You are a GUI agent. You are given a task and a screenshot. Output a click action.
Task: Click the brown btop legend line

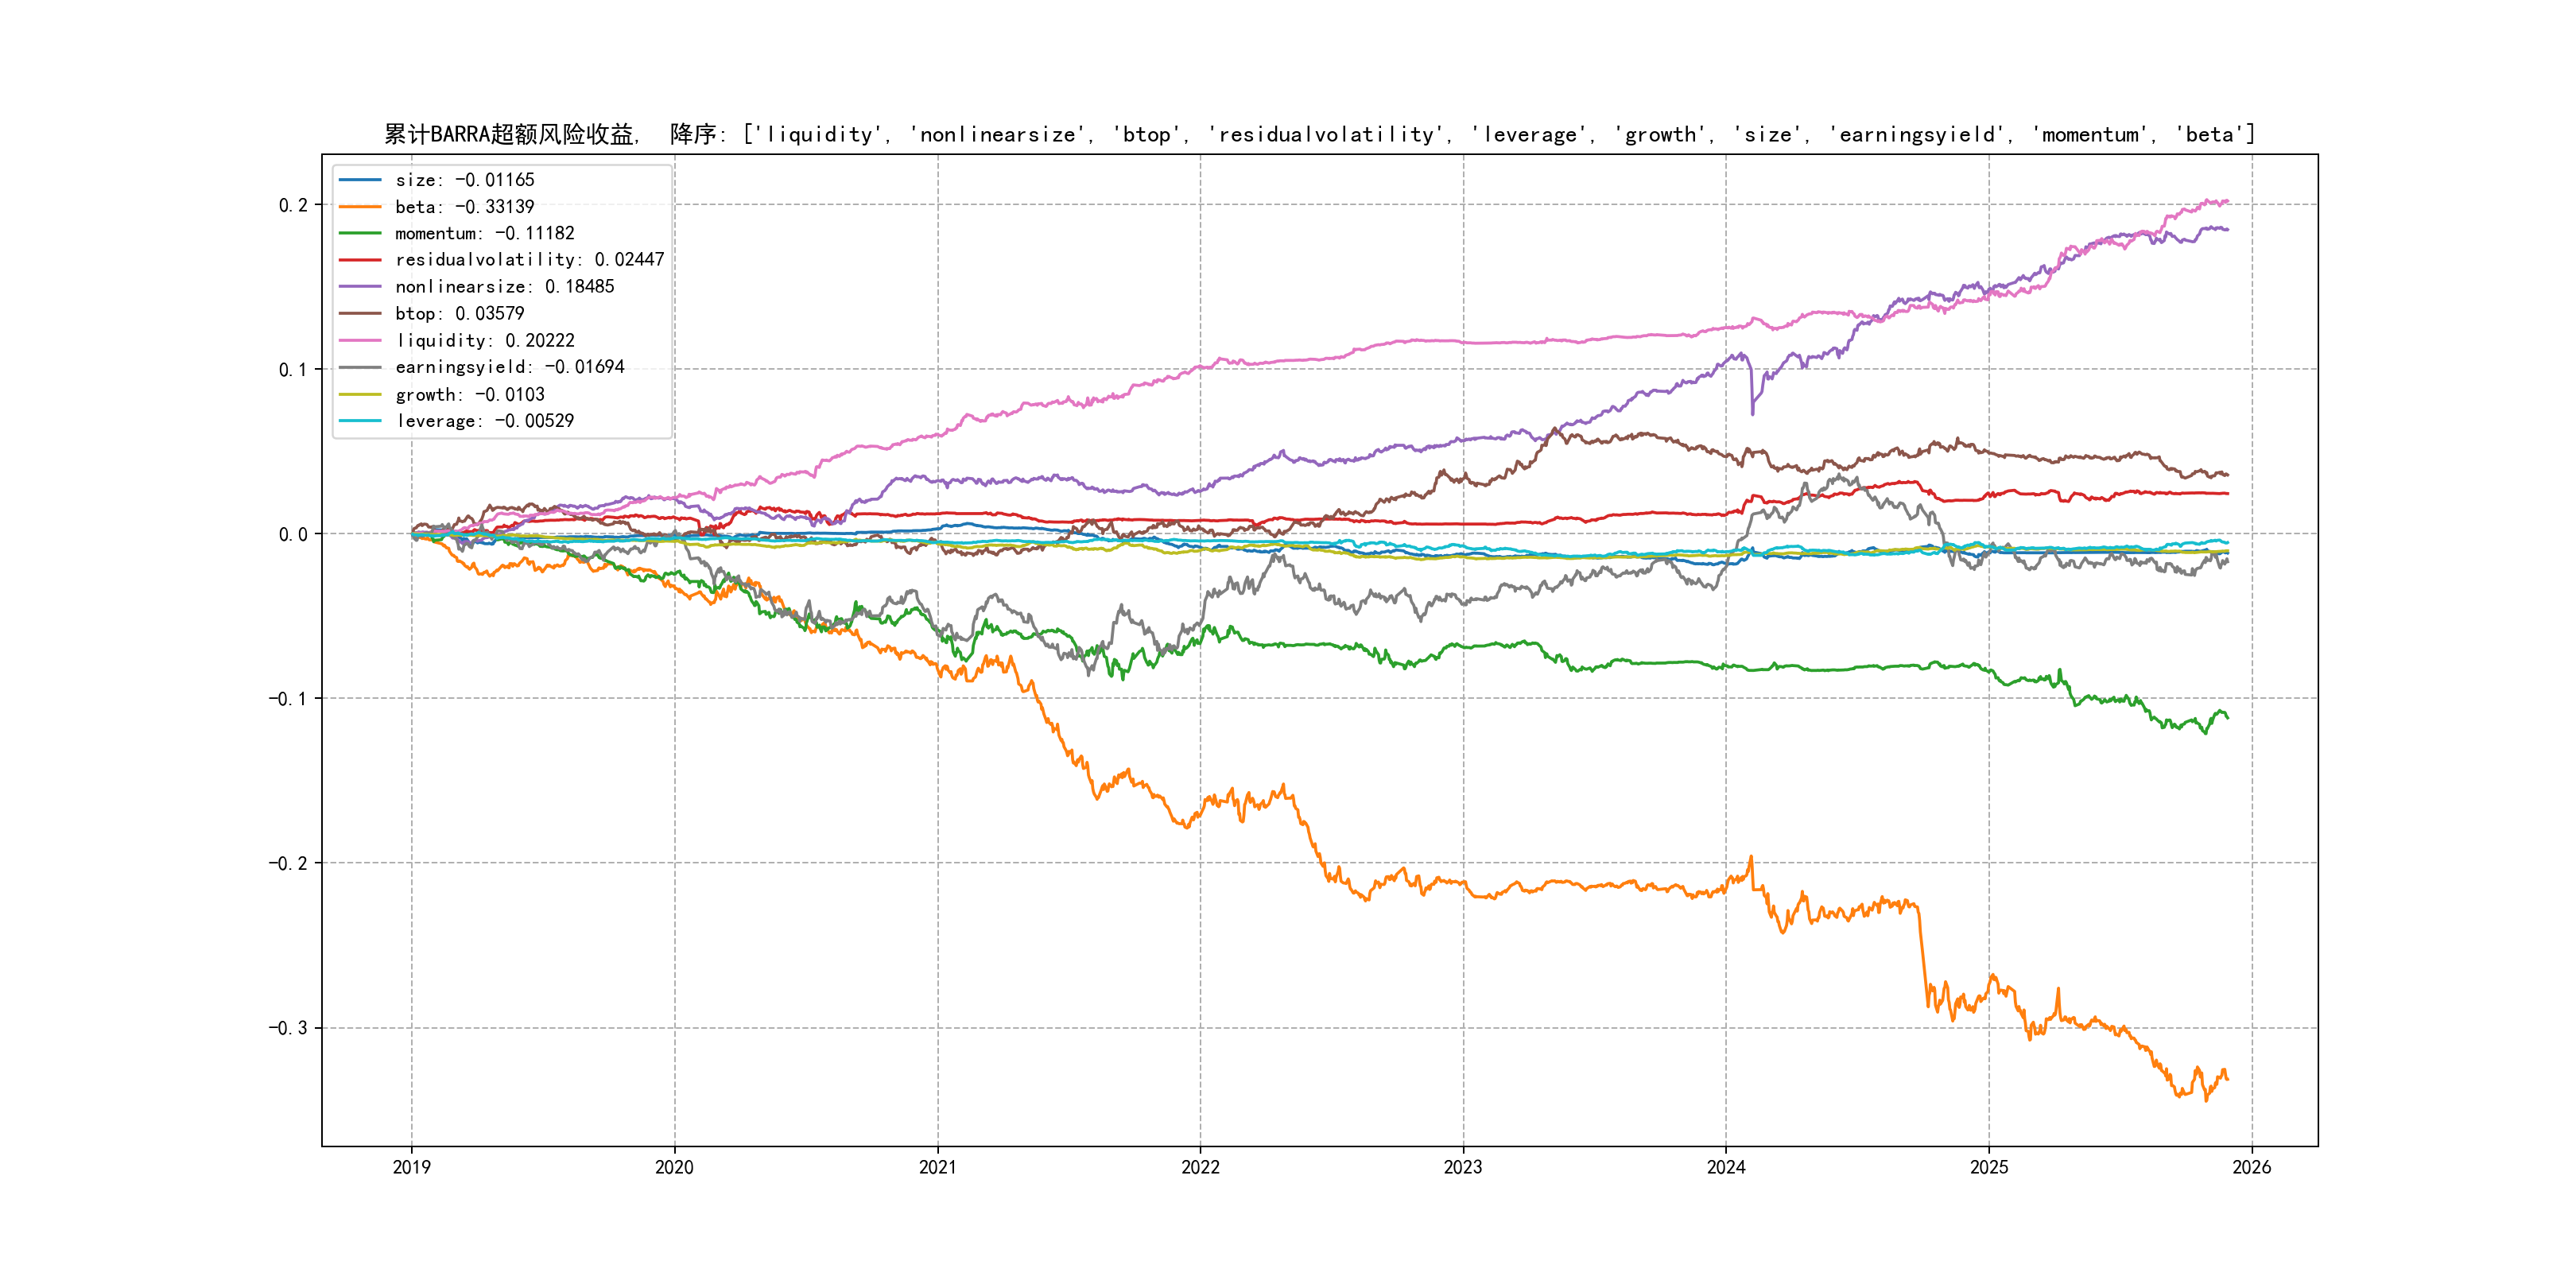tap(360, 314)
